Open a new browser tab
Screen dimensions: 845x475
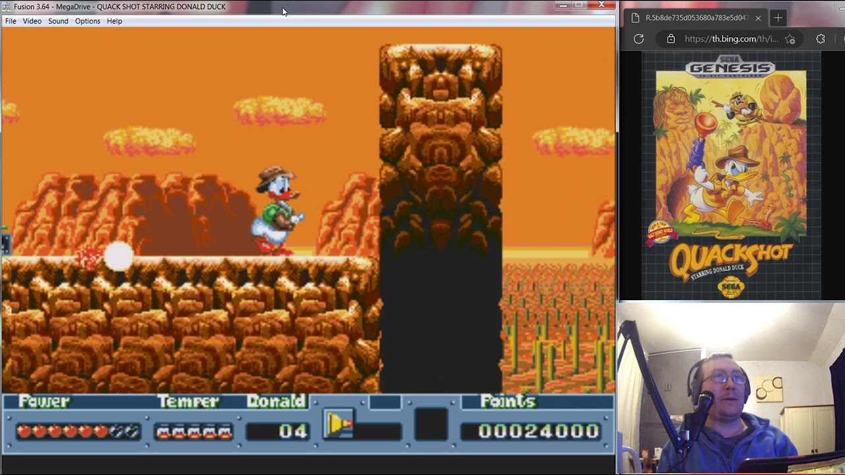click(778, 18)
